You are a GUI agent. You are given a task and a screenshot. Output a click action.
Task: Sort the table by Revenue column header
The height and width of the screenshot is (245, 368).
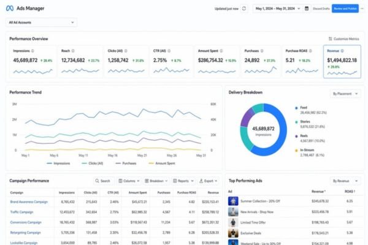[x=213, y=192]
